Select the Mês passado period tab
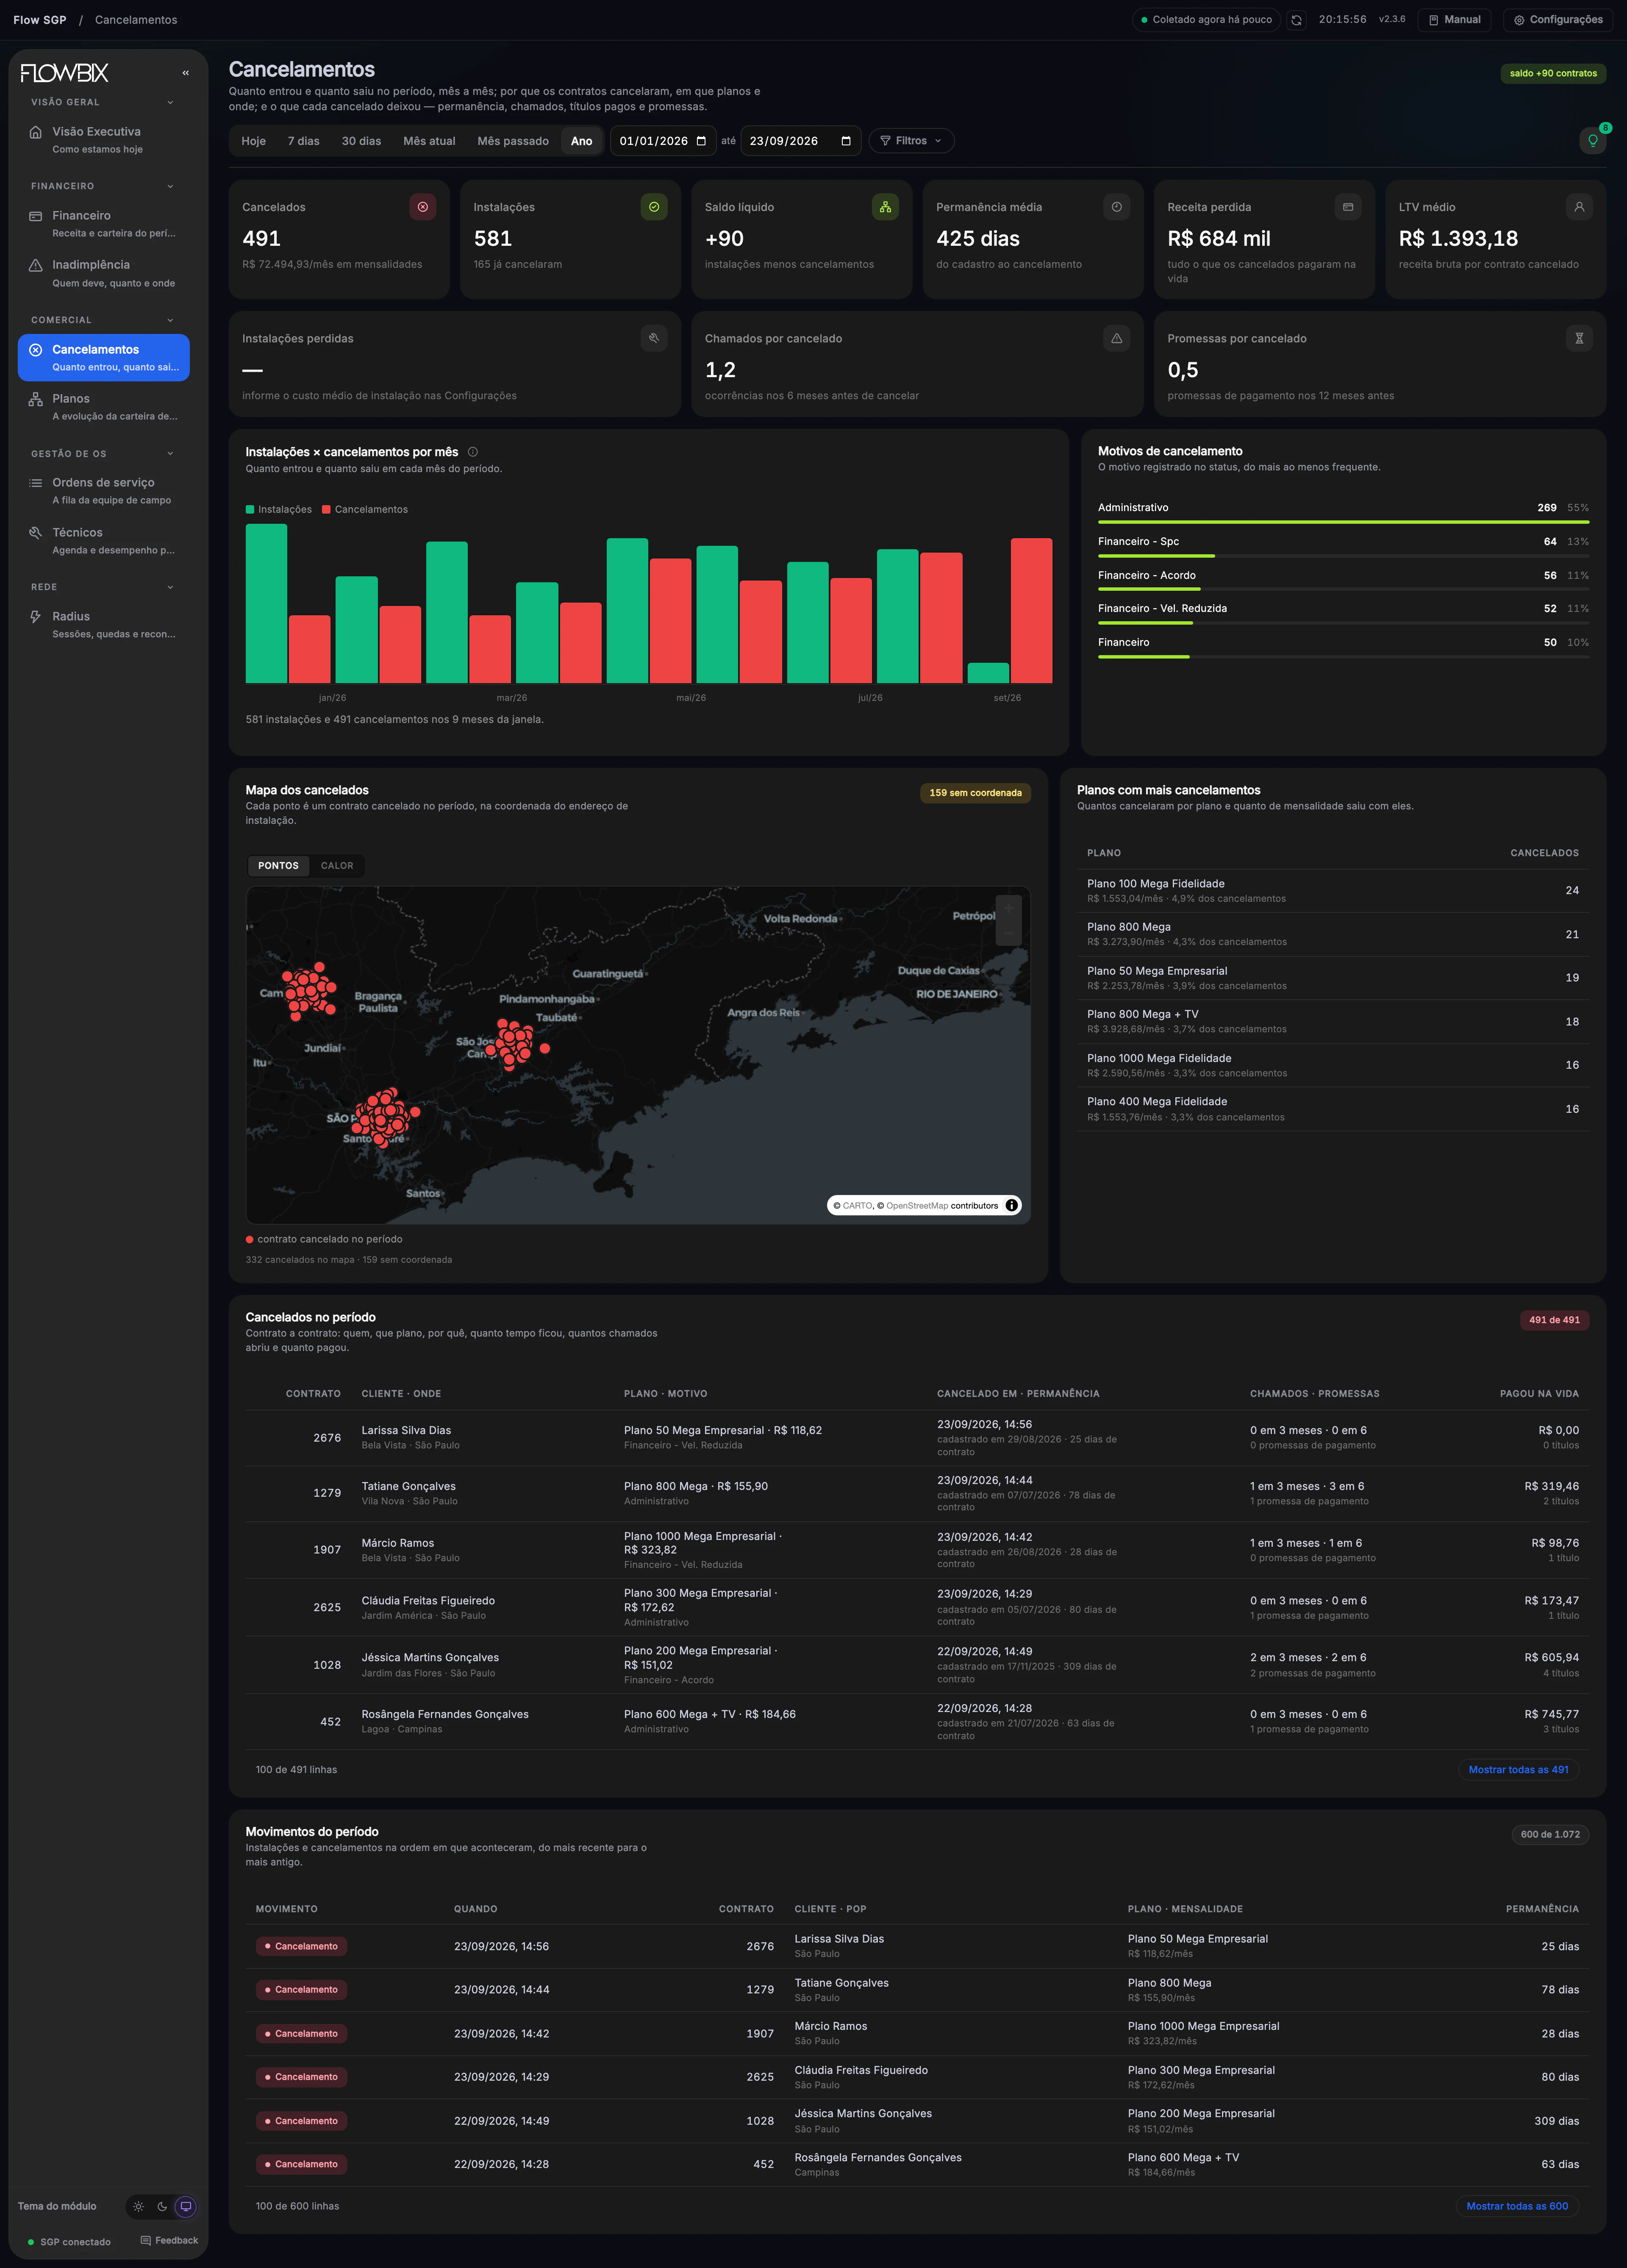This screenshot has width=1627, height=2268. coord(513,141)
